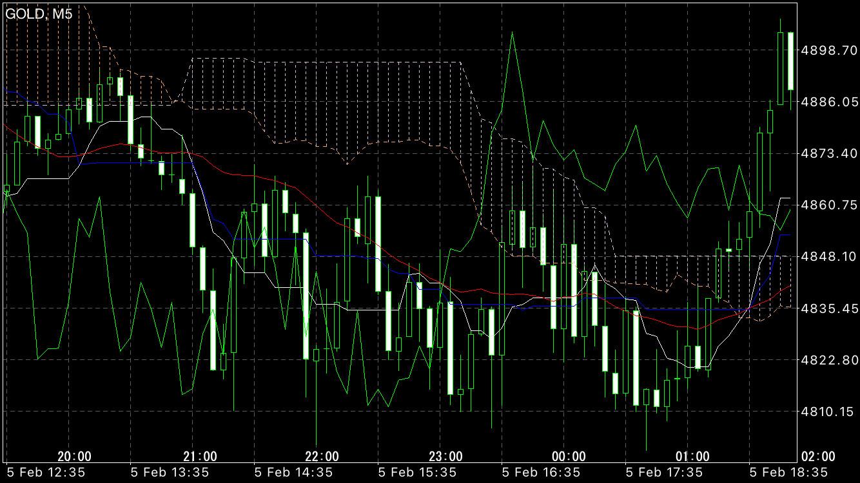Select the 23:00 time marker
860x483 pixels.
pos(445,457)
